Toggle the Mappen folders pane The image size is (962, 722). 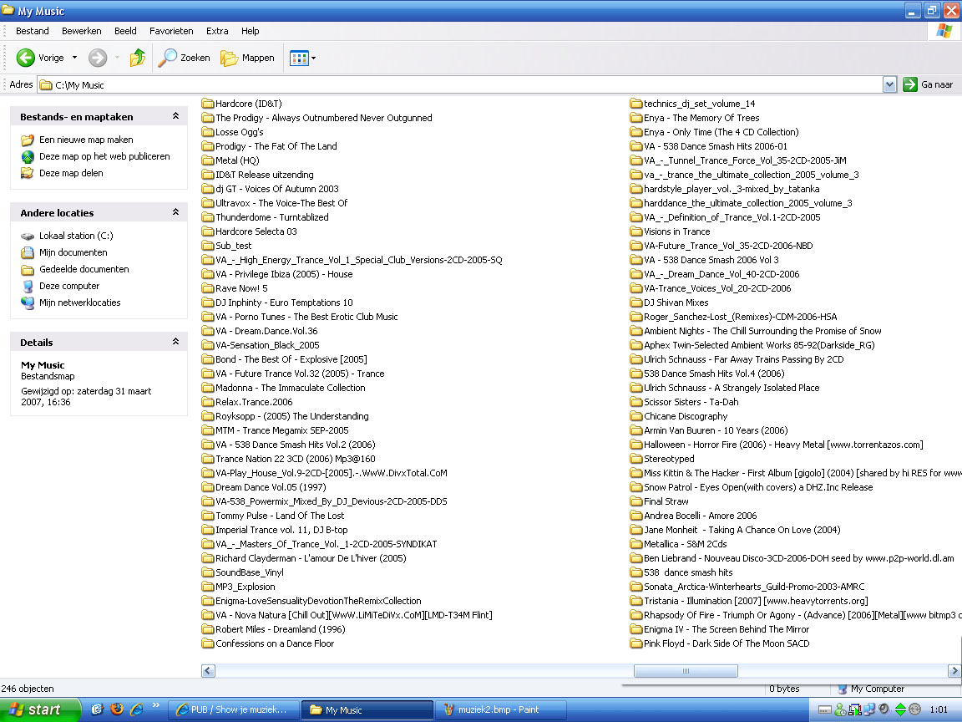(x=248, y=58)
